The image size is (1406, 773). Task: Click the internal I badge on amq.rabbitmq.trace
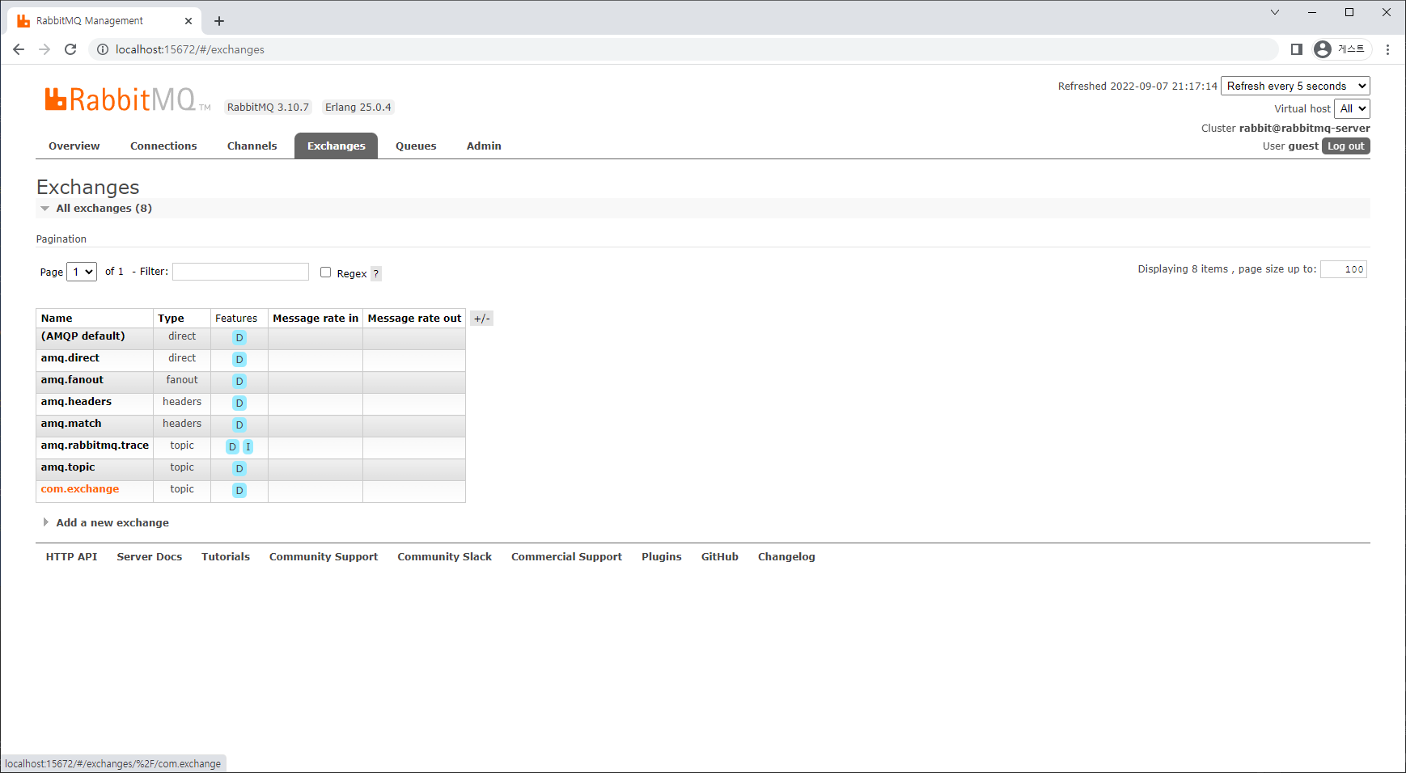248,446
